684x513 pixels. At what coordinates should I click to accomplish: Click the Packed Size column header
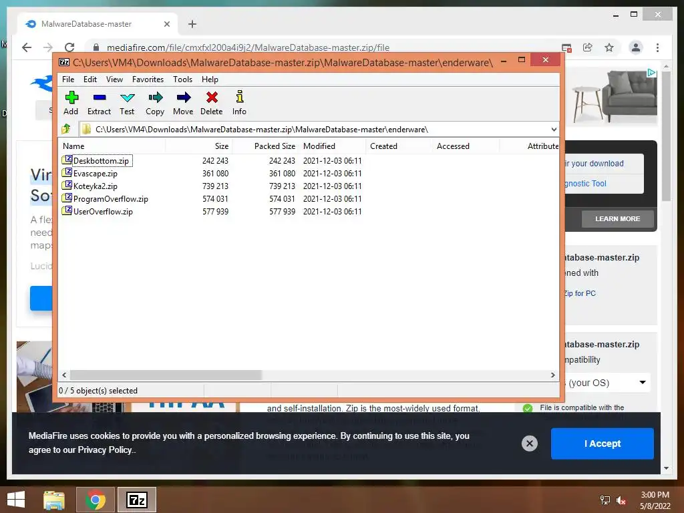(265, 146)
